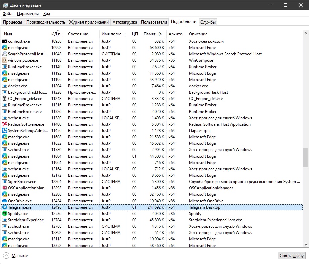
Task: Click the docker.exe process icon
Action: coord(5,86)
